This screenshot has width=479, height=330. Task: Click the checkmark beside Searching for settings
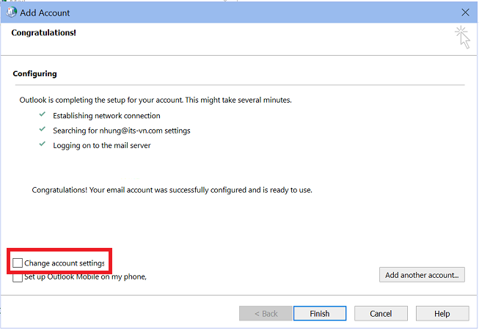pyautogui.click(x=42, y=129)
